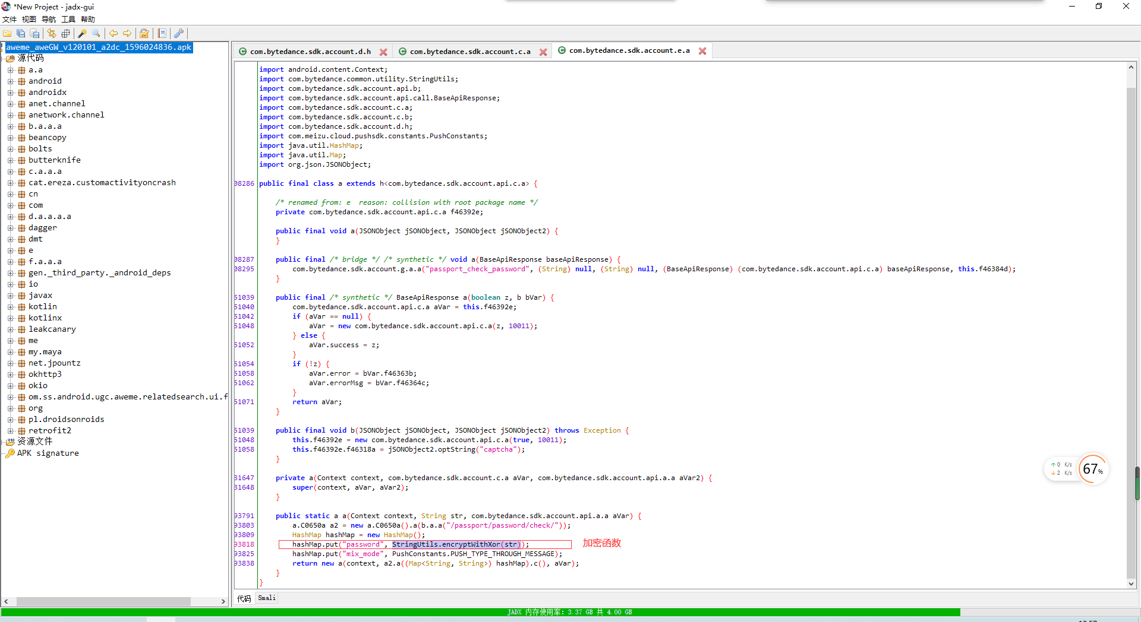This screenshot has width=1141, height=622.
Task: Open the 文件 menu
Action: point(10,20)
